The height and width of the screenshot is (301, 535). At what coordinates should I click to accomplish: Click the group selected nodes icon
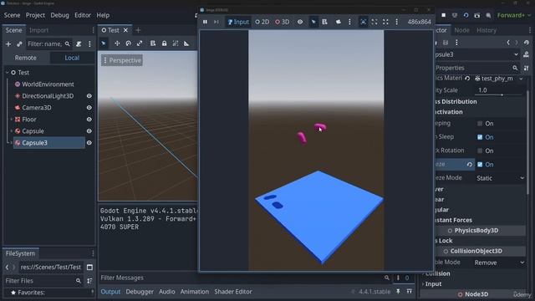tap(176, 43)
